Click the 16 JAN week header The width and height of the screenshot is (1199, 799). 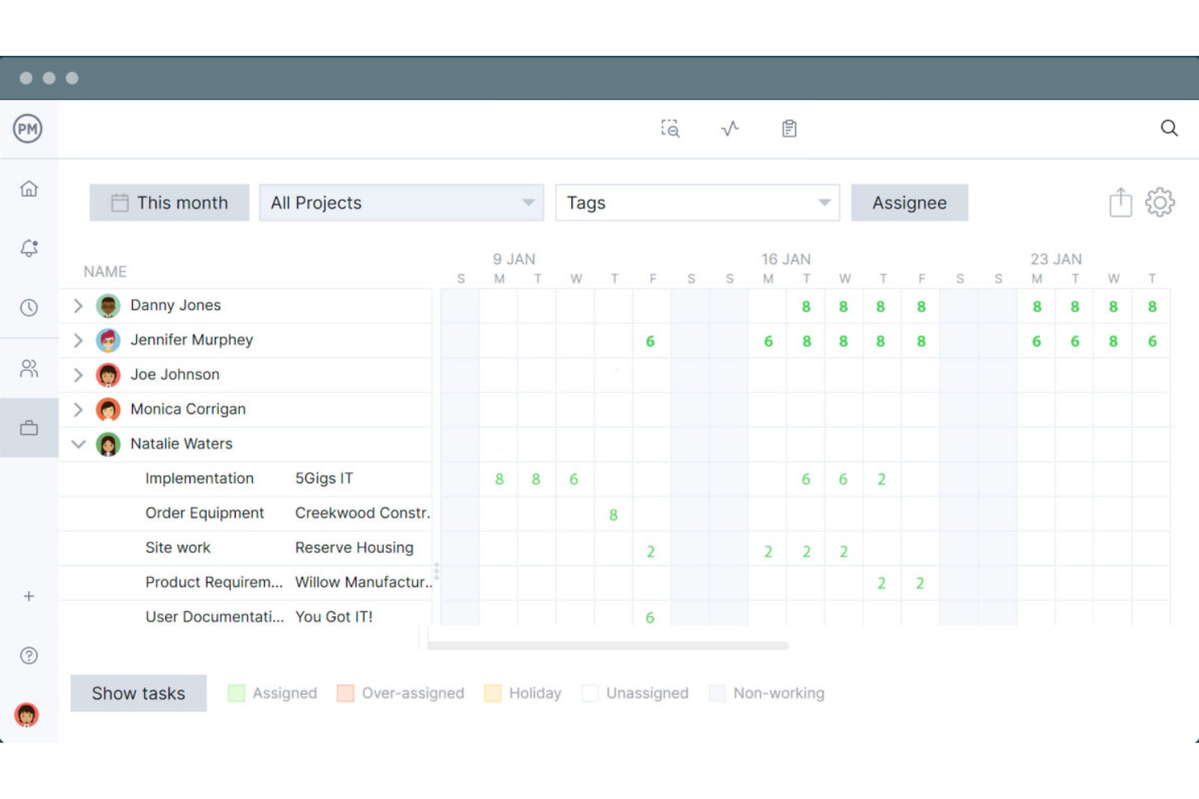786,259
